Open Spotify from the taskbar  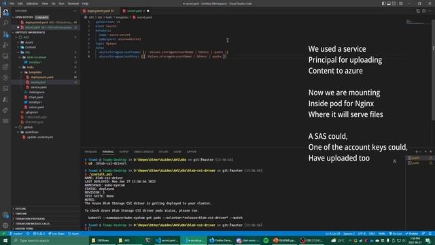pos(266,240)
